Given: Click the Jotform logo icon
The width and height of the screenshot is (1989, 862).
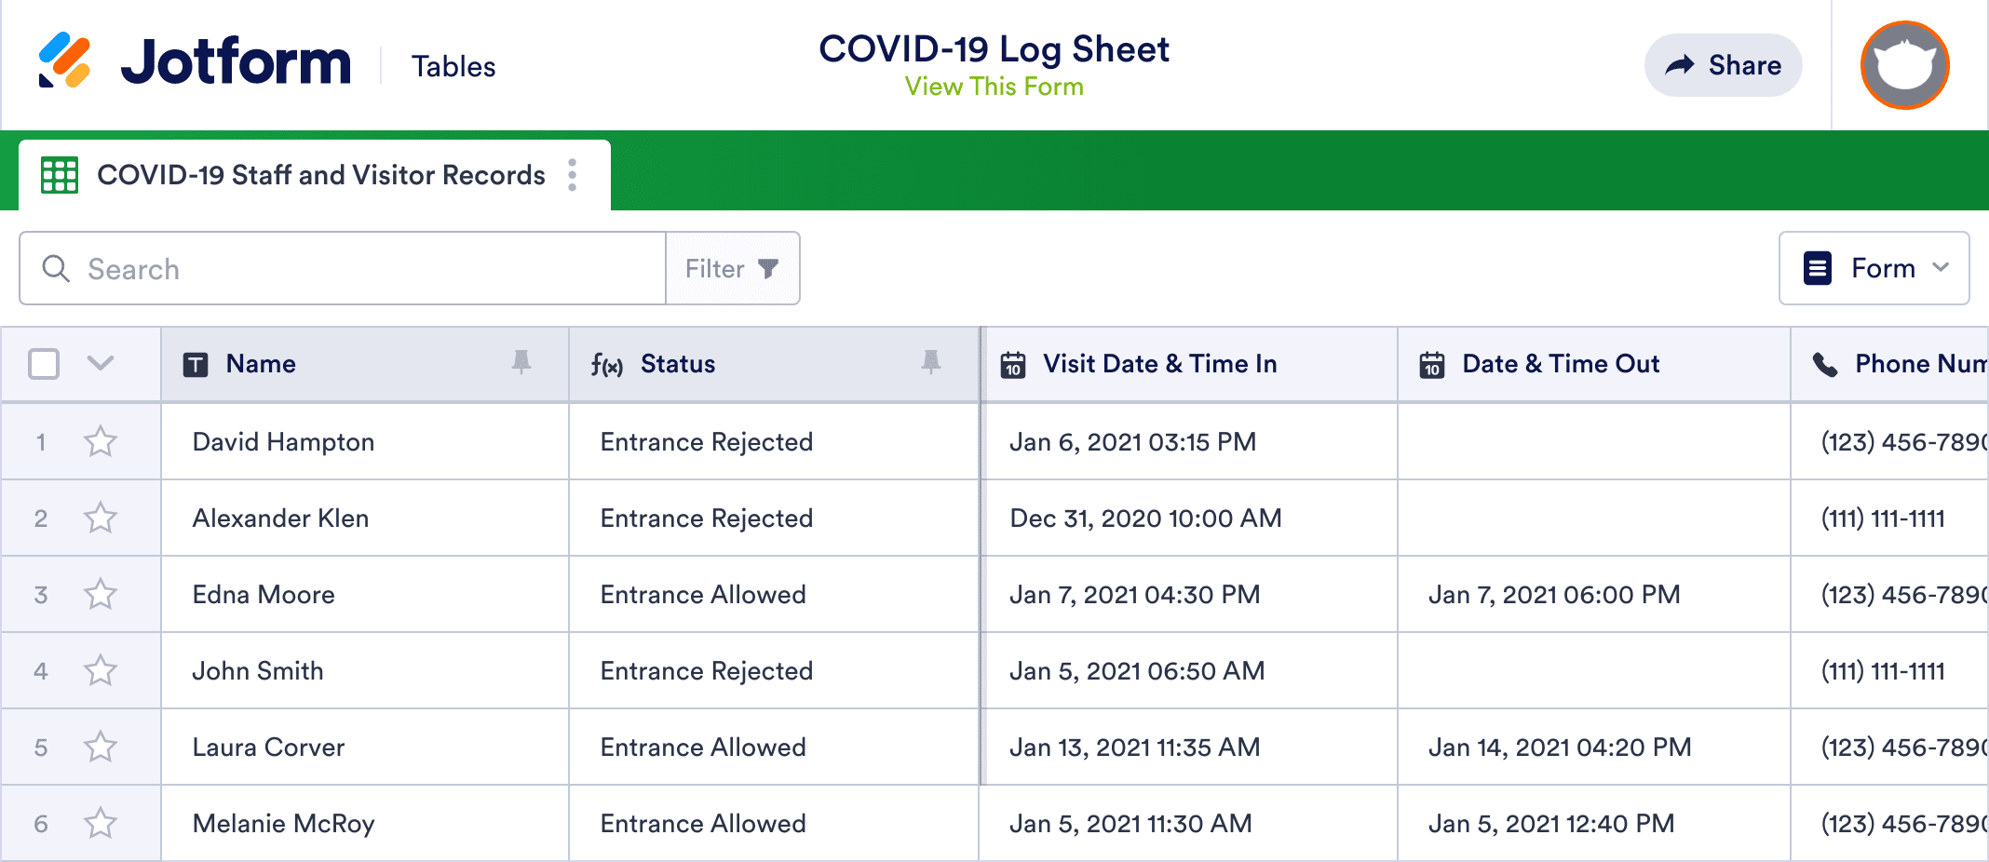Looking at the screenshot, I should coord(64,61).
